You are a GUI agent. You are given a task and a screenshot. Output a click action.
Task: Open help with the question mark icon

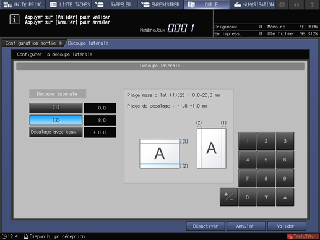pos(312,4)
